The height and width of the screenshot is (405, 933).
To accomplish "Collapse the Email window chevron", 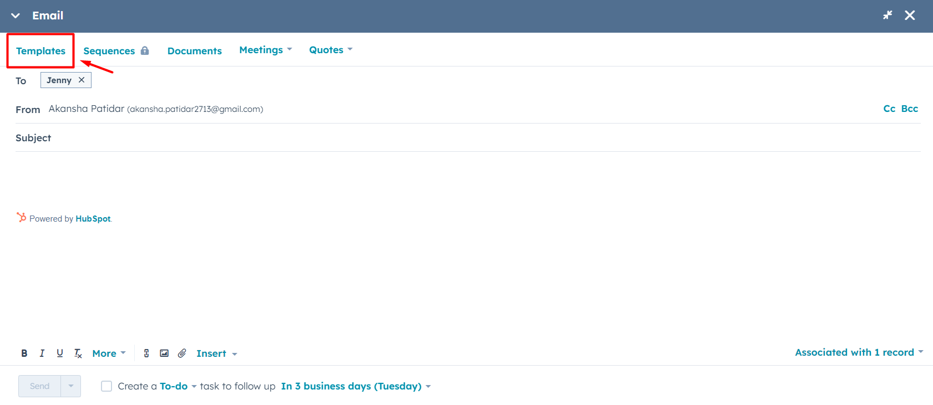I will point(16,16).
